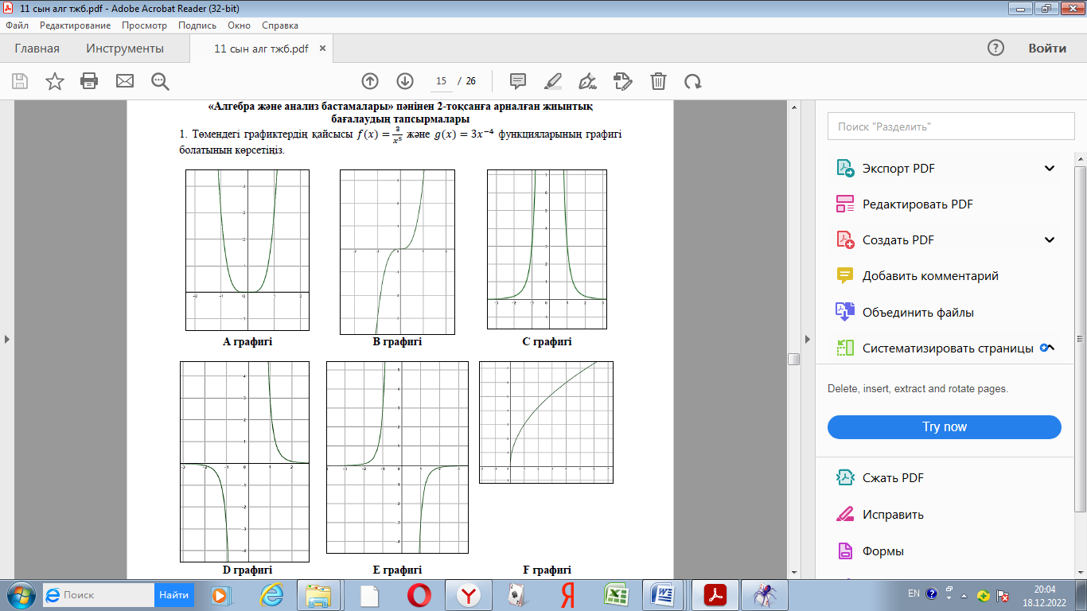
Task: Click the Stamp tool icon
Action: tap(623, 80)
